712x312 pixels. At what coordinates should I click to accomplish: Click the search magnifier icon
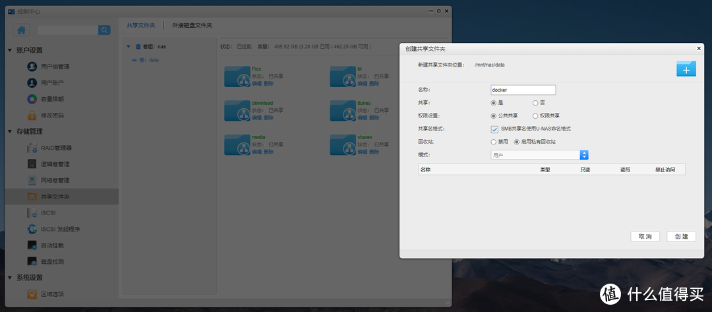tap(104, 30)
